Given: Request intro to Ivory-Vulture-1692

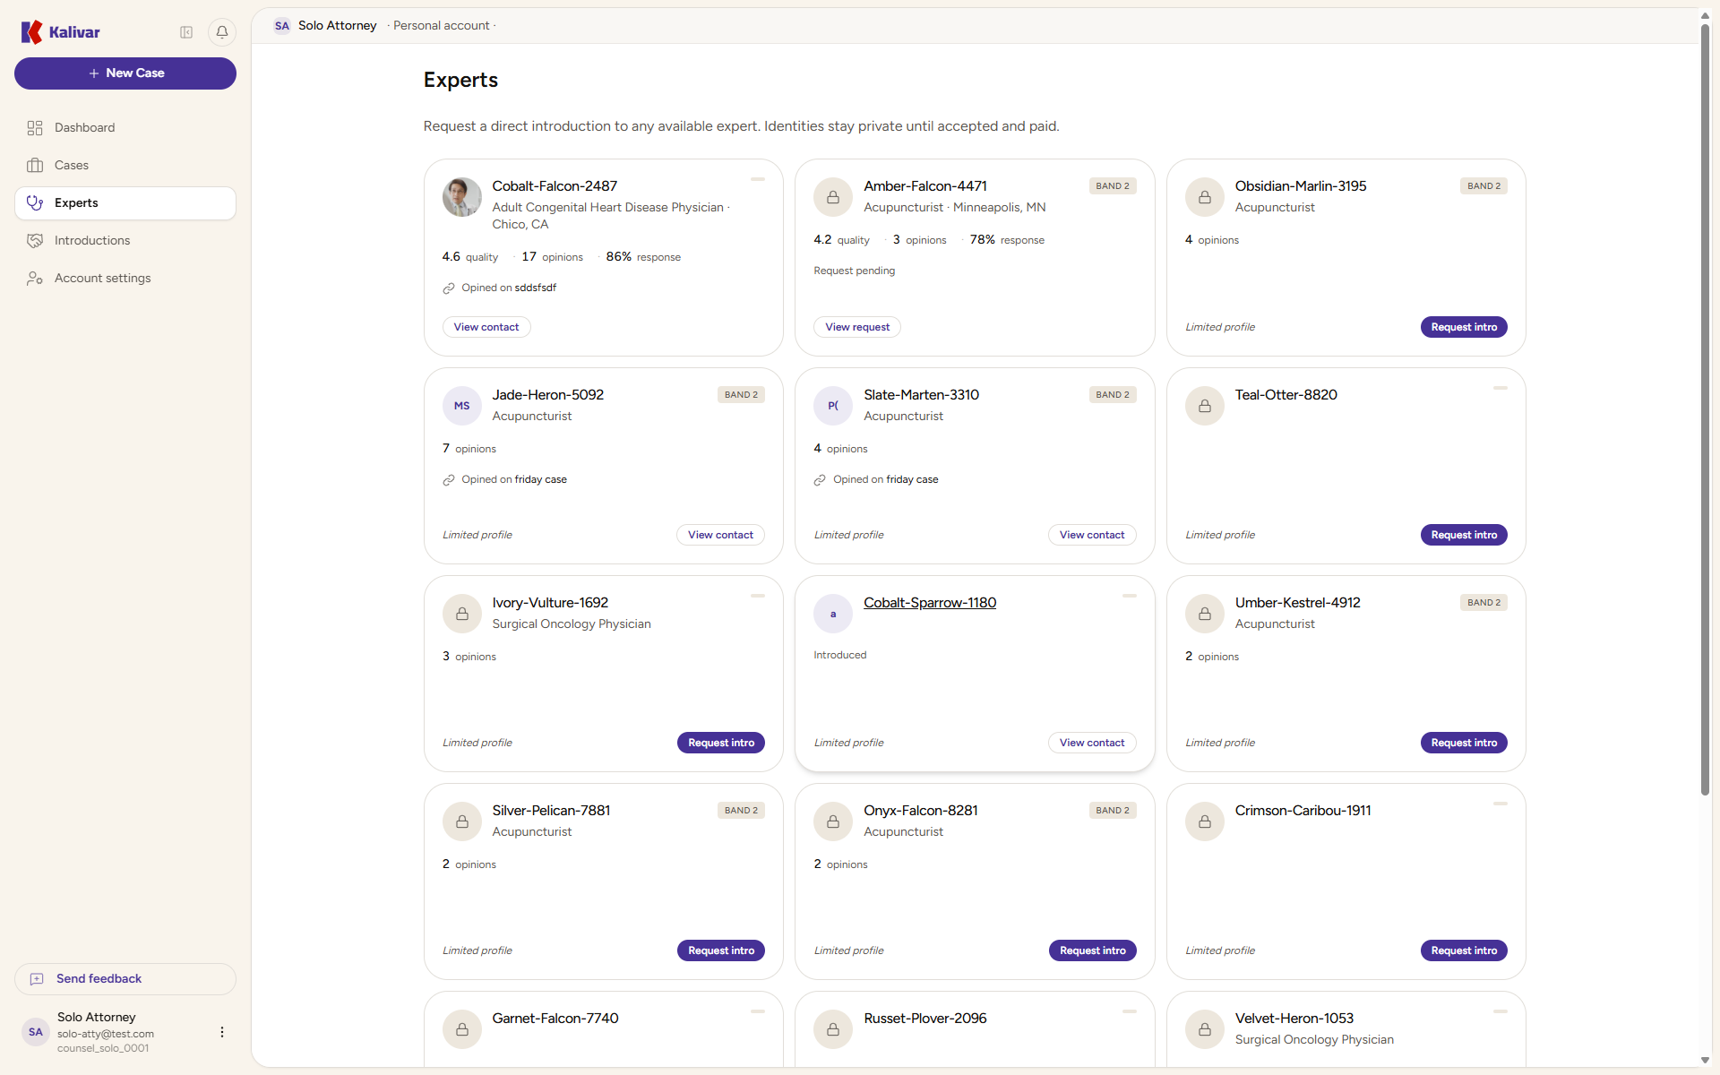Looking at the screenshot, I should [x=721, y=743].
